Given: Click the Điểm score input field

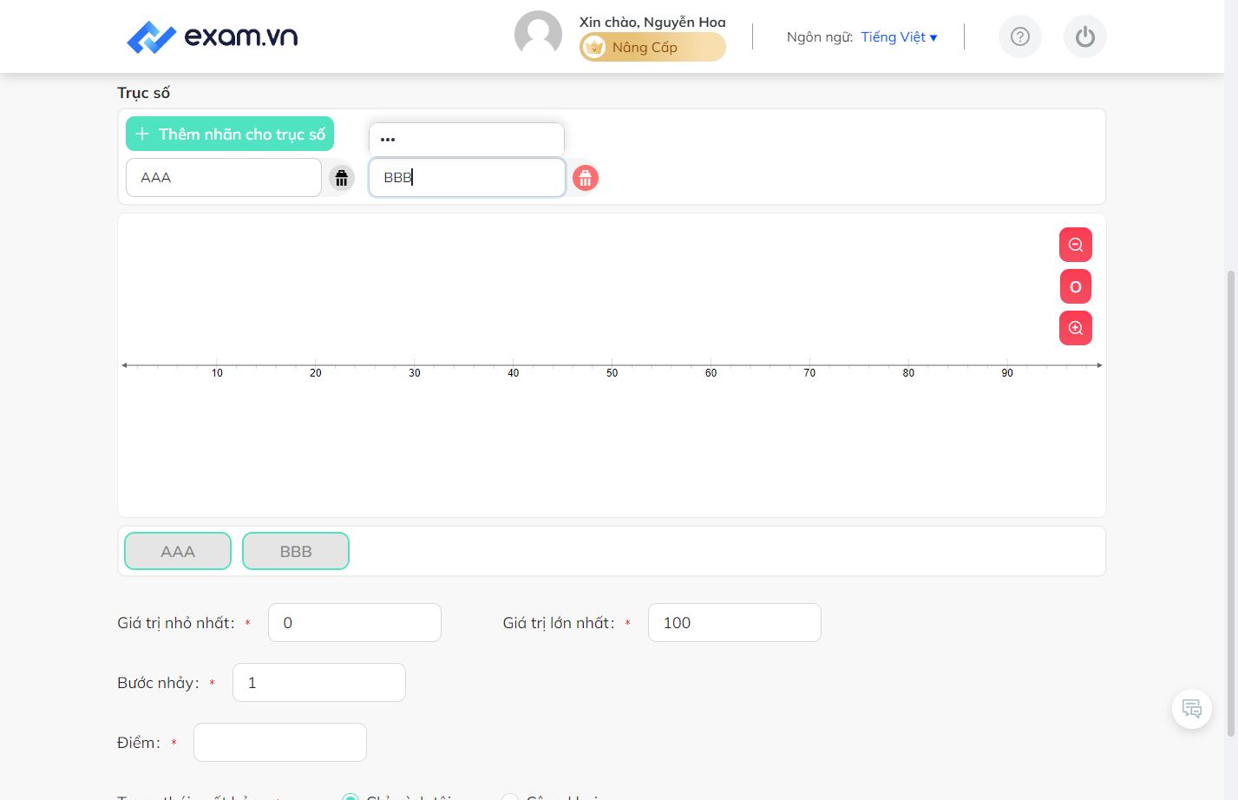Looking at the screenshot, I should 280,742.
